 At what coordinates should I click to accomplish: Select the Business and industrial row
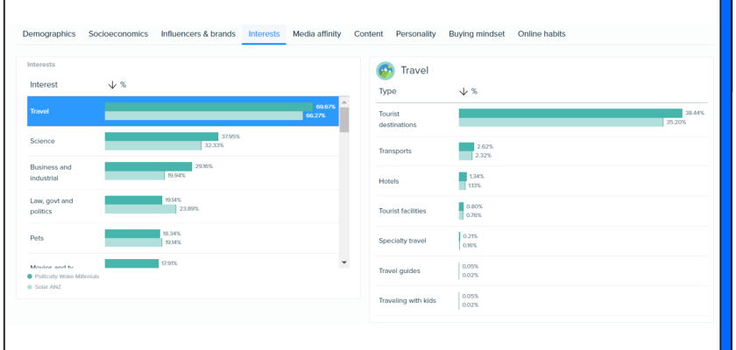(51, 172)
